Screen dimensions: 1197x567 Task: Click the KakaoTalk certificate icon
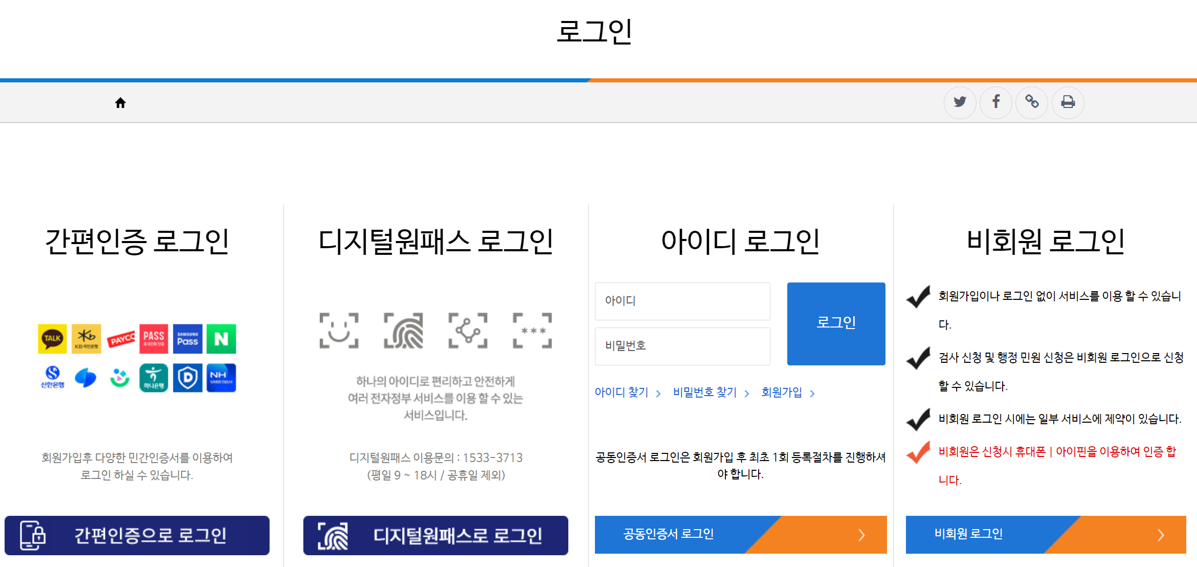[52, 338]
